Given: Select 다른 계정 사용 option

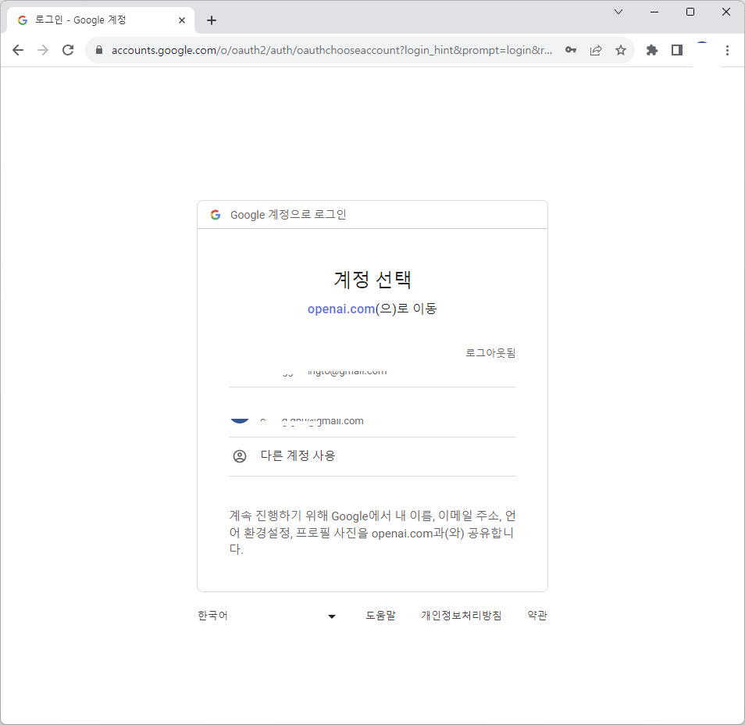Looking at the screenshot, I should [x=372, y=456].
